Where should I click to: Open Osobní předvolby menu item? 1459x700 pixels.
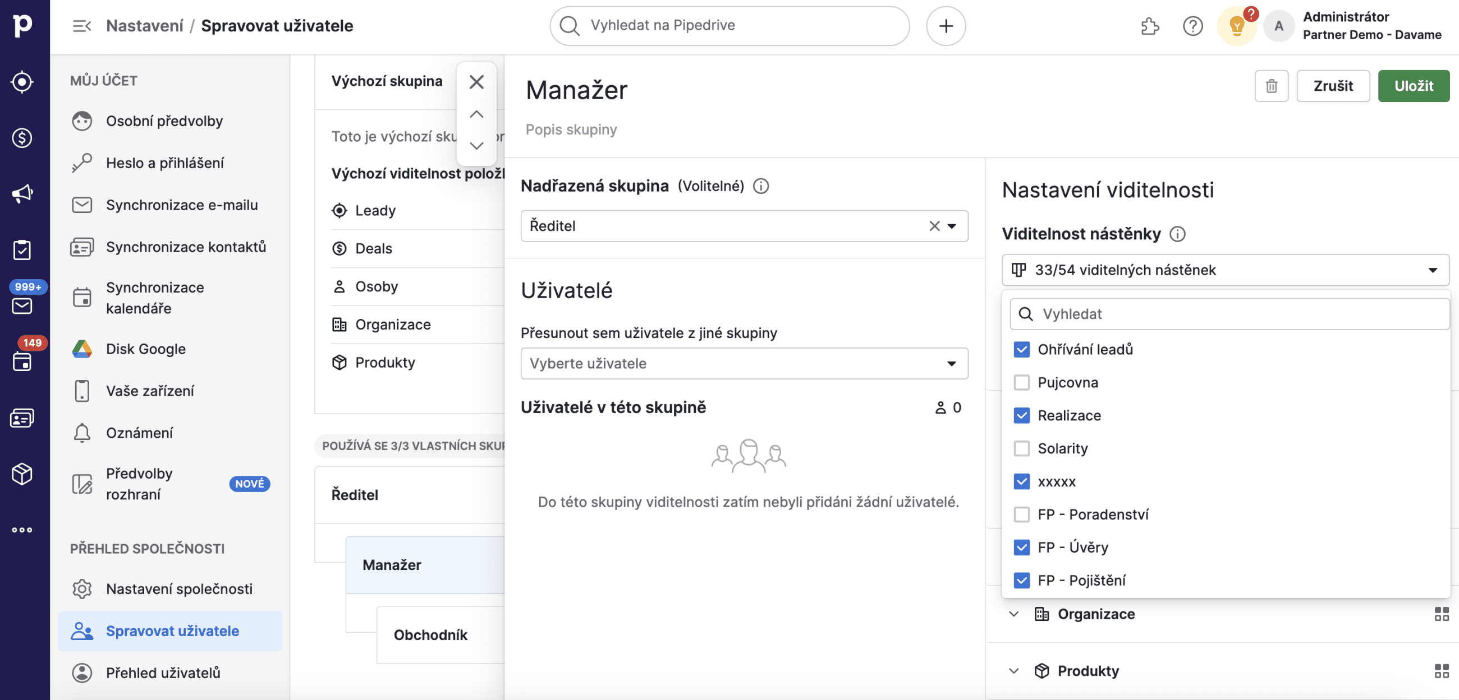(x=164, y=121)
